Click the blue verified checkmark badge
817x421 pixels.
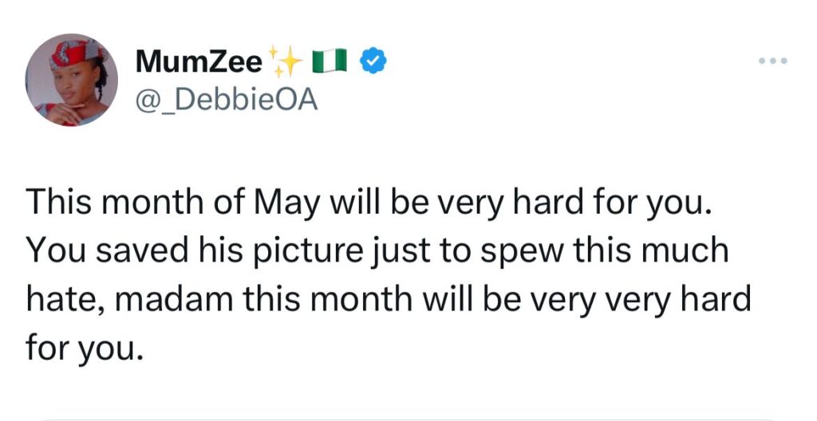point(373,61)
